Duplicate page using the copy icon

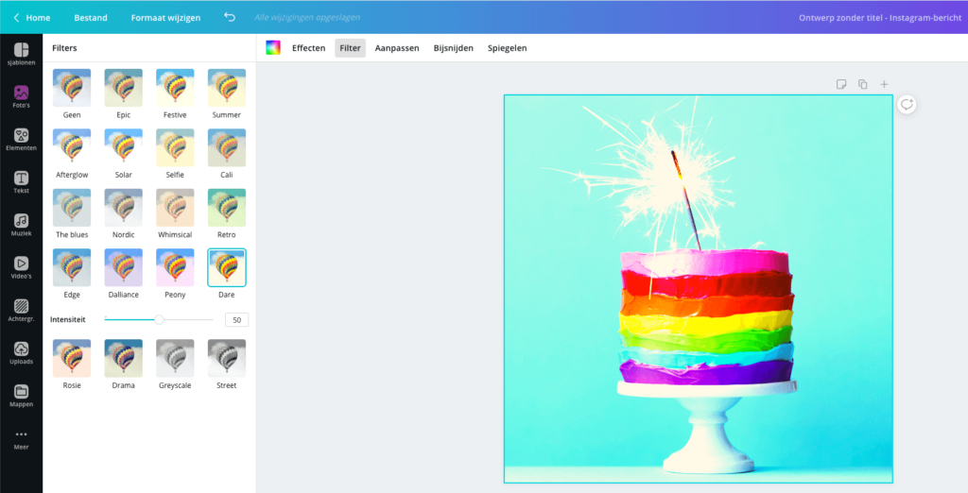pyautogui.click(x=862, y=85)
